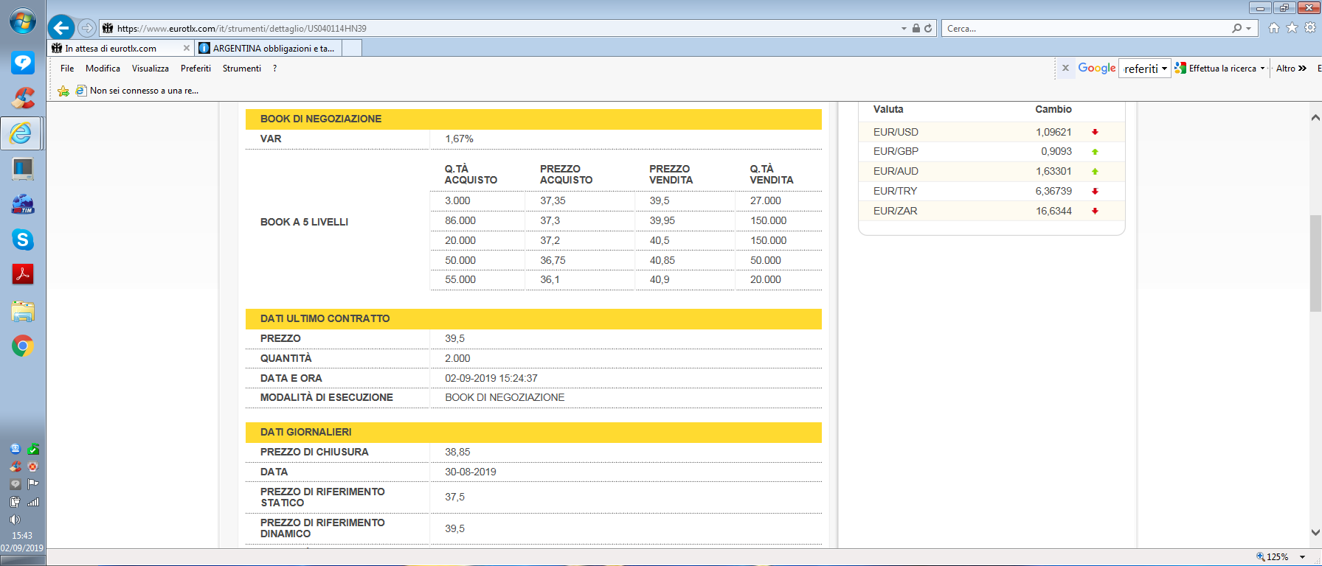Open the Tools gear icon

point(1310,28)
